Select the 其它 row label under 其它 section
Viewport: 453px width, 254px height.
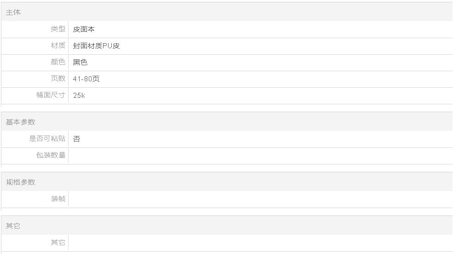[x=58, y=242]
